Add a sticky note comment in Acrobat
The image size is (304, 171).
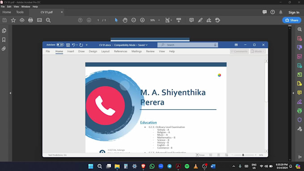(x=191, y=20)
